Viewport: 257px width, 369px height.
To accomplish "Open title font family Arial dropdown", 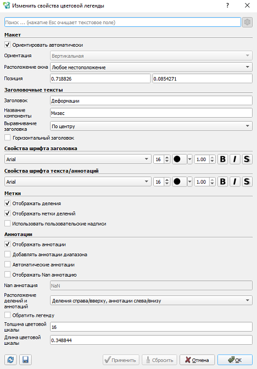I will [78, 159].
